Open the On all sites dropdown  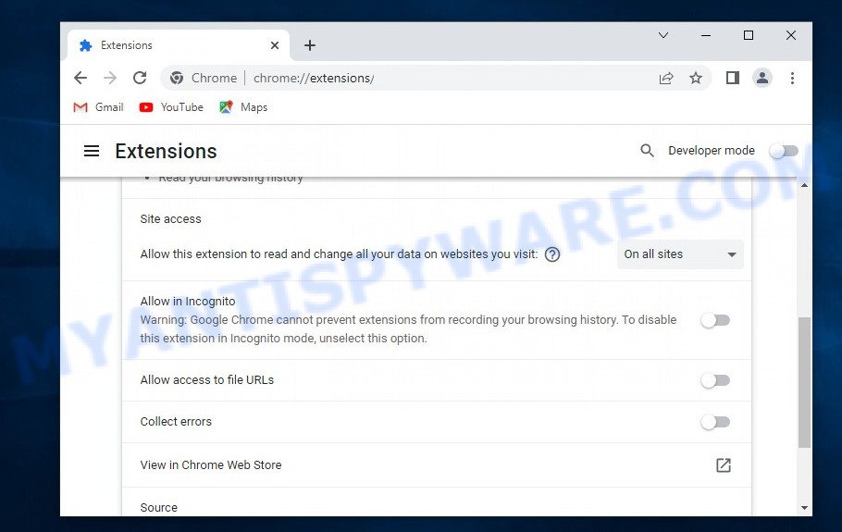pyautogui.click(x=680, y=254)
